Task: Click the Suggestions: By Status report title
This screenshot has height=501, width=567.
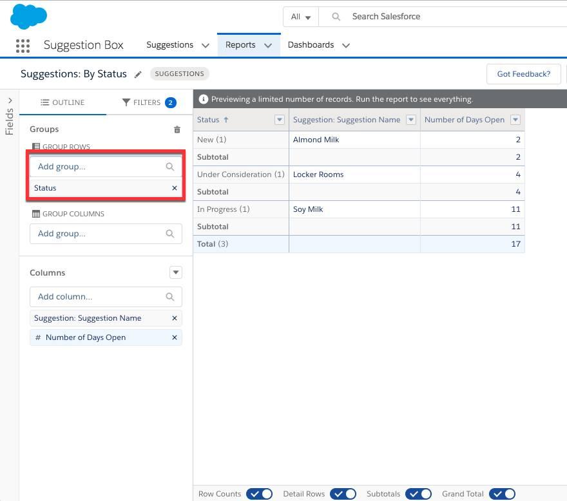Action: tap(73, 74)
